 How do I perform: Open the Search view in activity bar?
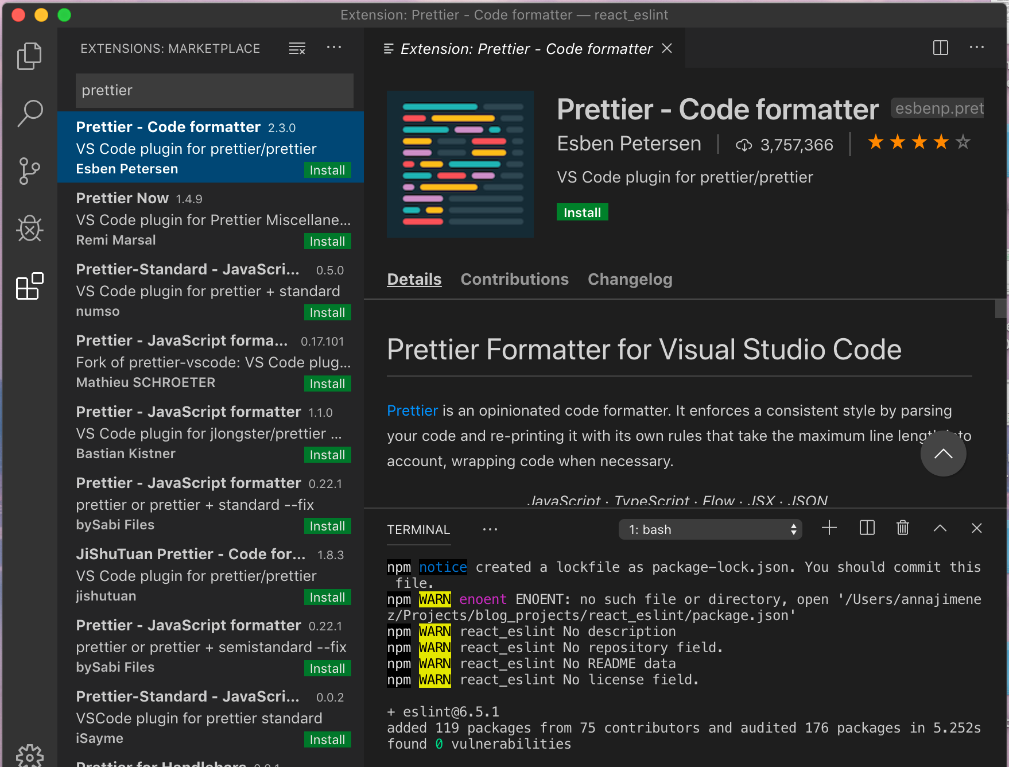point(29,113)
